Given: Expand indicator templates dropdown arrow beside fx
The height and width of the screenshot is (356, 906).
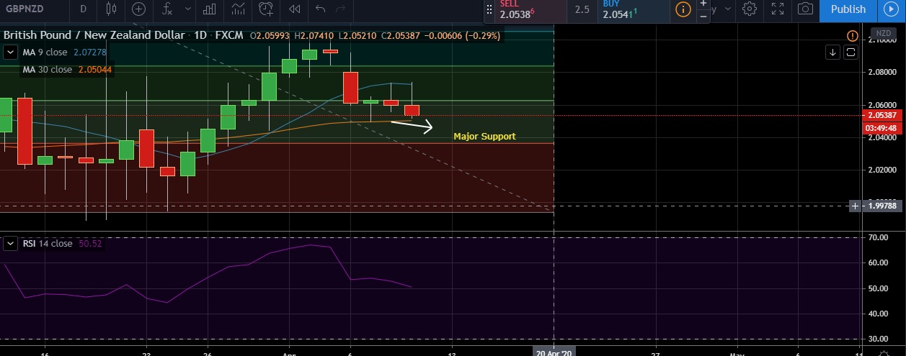Looking at the screenshot, I should (x=188, y=9).
